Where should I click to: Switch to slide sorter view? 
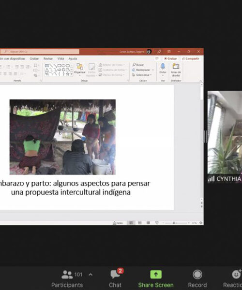(140, 223)
